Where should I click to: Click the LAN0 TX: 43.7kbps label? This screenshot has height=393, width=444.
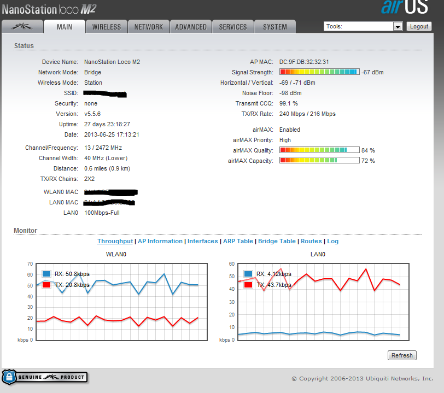274,285
